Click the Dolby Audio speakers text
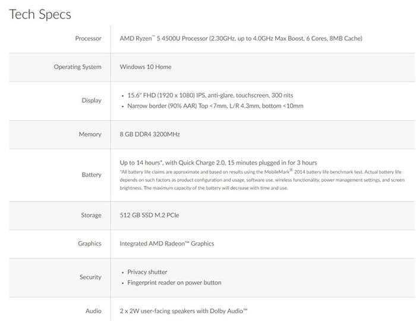 184,311
